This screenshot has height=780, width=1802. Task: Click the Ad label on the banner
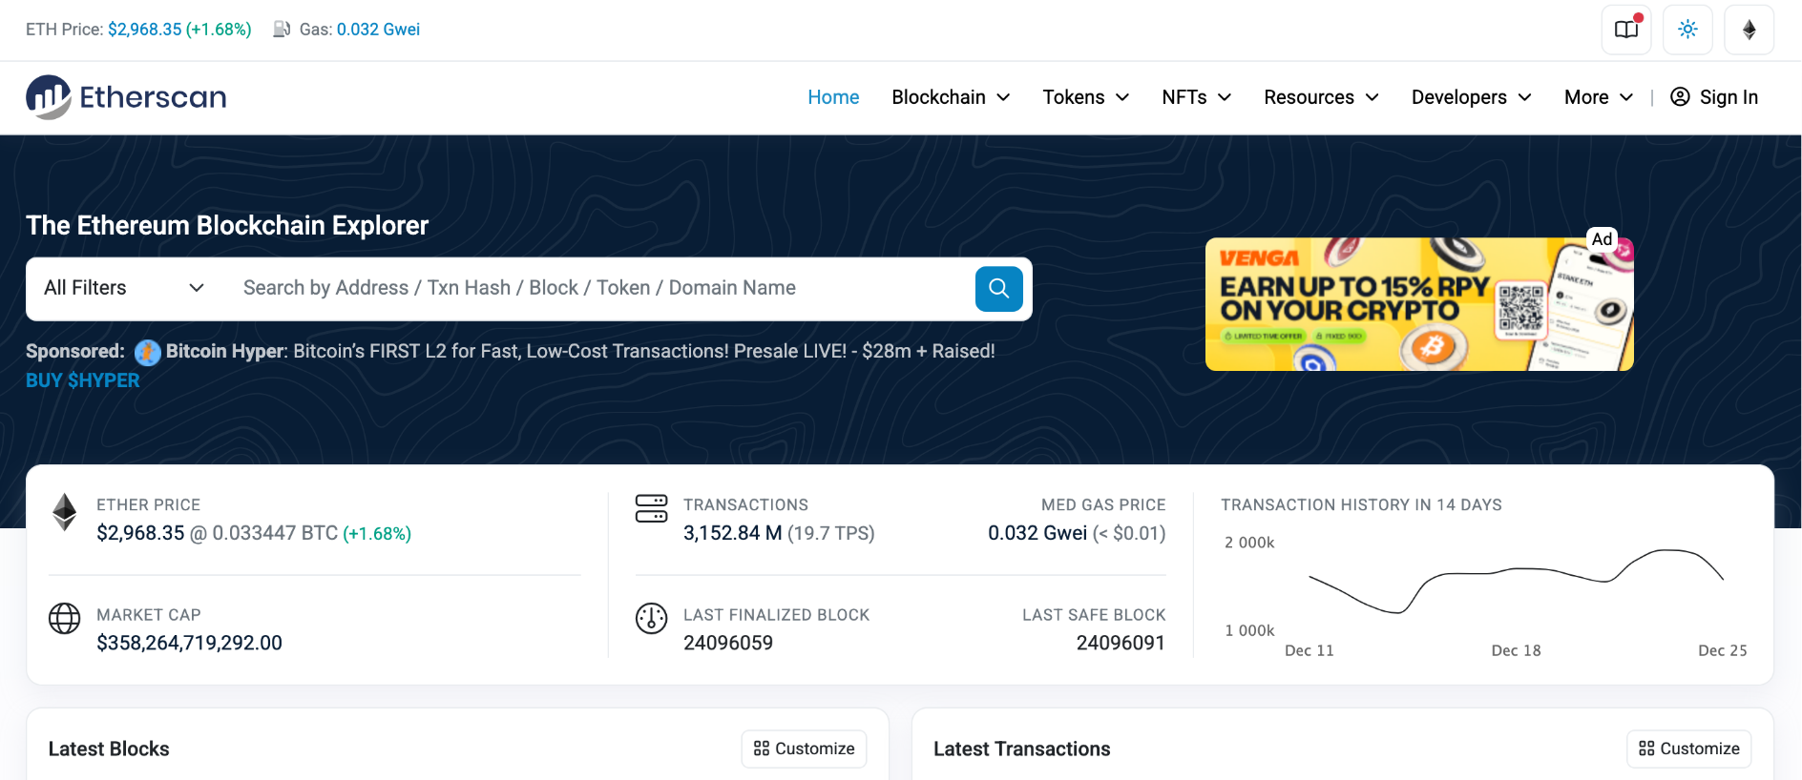pyautogui.click(x=1602, y=239)
